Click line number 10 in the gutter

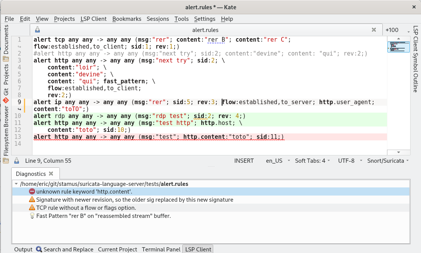[x=18, y=116]
